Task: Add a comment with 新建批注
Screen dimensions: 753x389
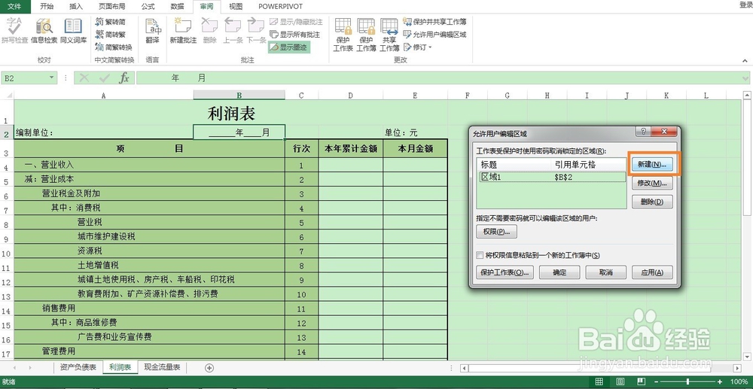Action: [x=183, y=31]
